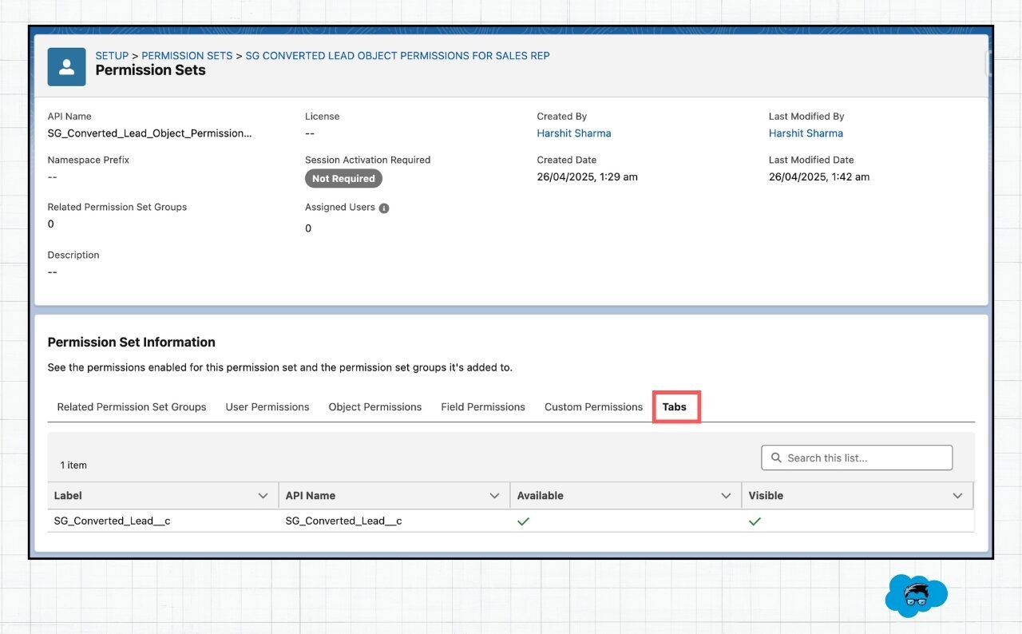Click the Not Required session badge
Screen dimensions: 1022x634
point(343,179)
